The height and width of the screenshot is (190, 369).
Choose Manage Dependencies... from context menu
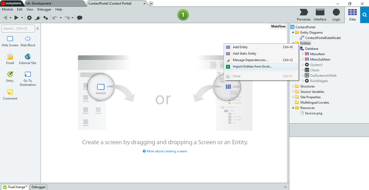[261, 60]
